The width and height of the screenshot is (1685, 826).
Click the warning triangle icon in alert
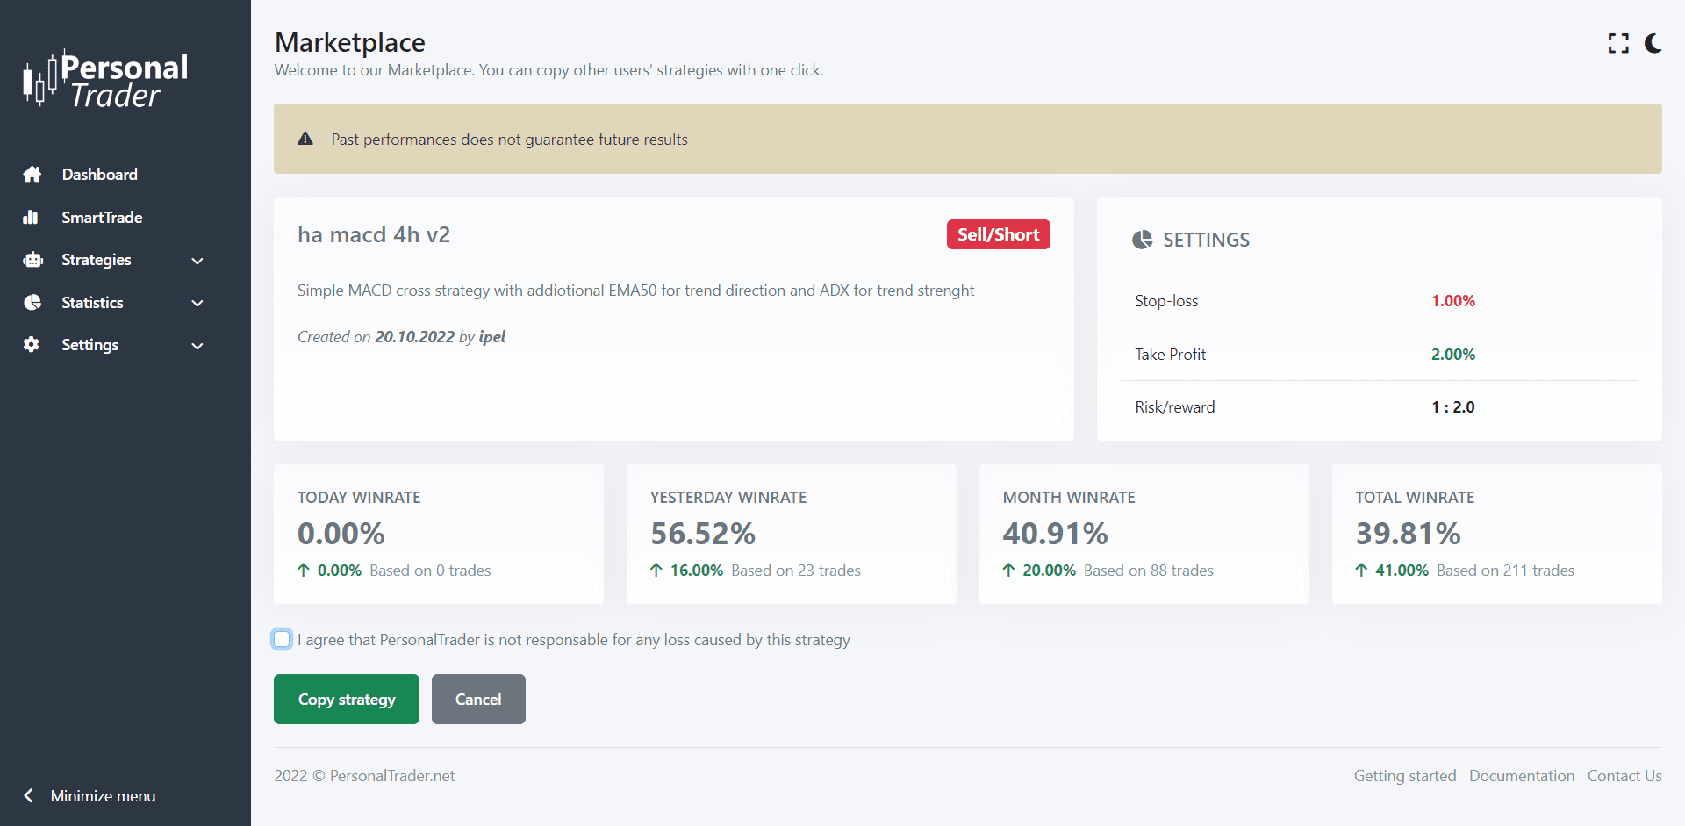(305, 139)
